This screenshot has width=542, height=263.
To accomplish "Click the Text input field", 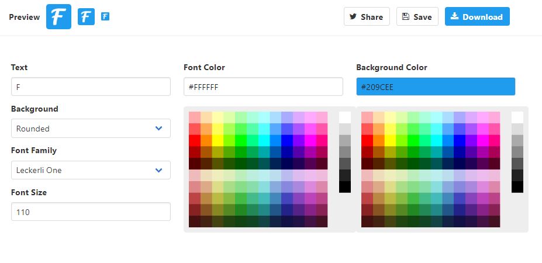I will click(91, 87).
